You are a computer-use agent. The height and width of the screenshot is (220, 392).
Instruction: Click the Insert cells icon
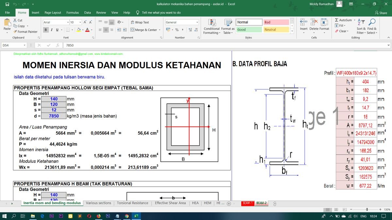(303, 22)
